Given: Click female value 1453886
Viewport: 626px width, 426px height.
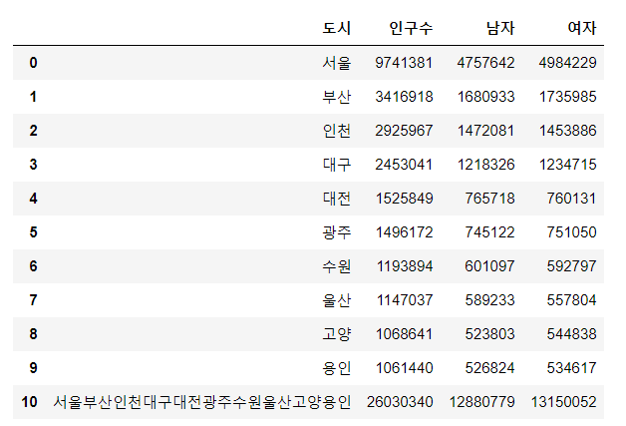Looking at the screenshot, I should coord(568,131).
